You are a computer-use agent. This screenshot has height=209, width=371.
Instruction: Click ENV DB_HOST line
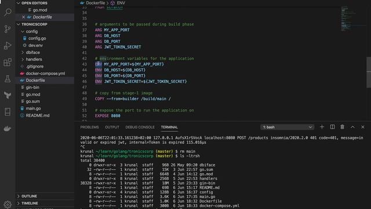pos(120,70)
